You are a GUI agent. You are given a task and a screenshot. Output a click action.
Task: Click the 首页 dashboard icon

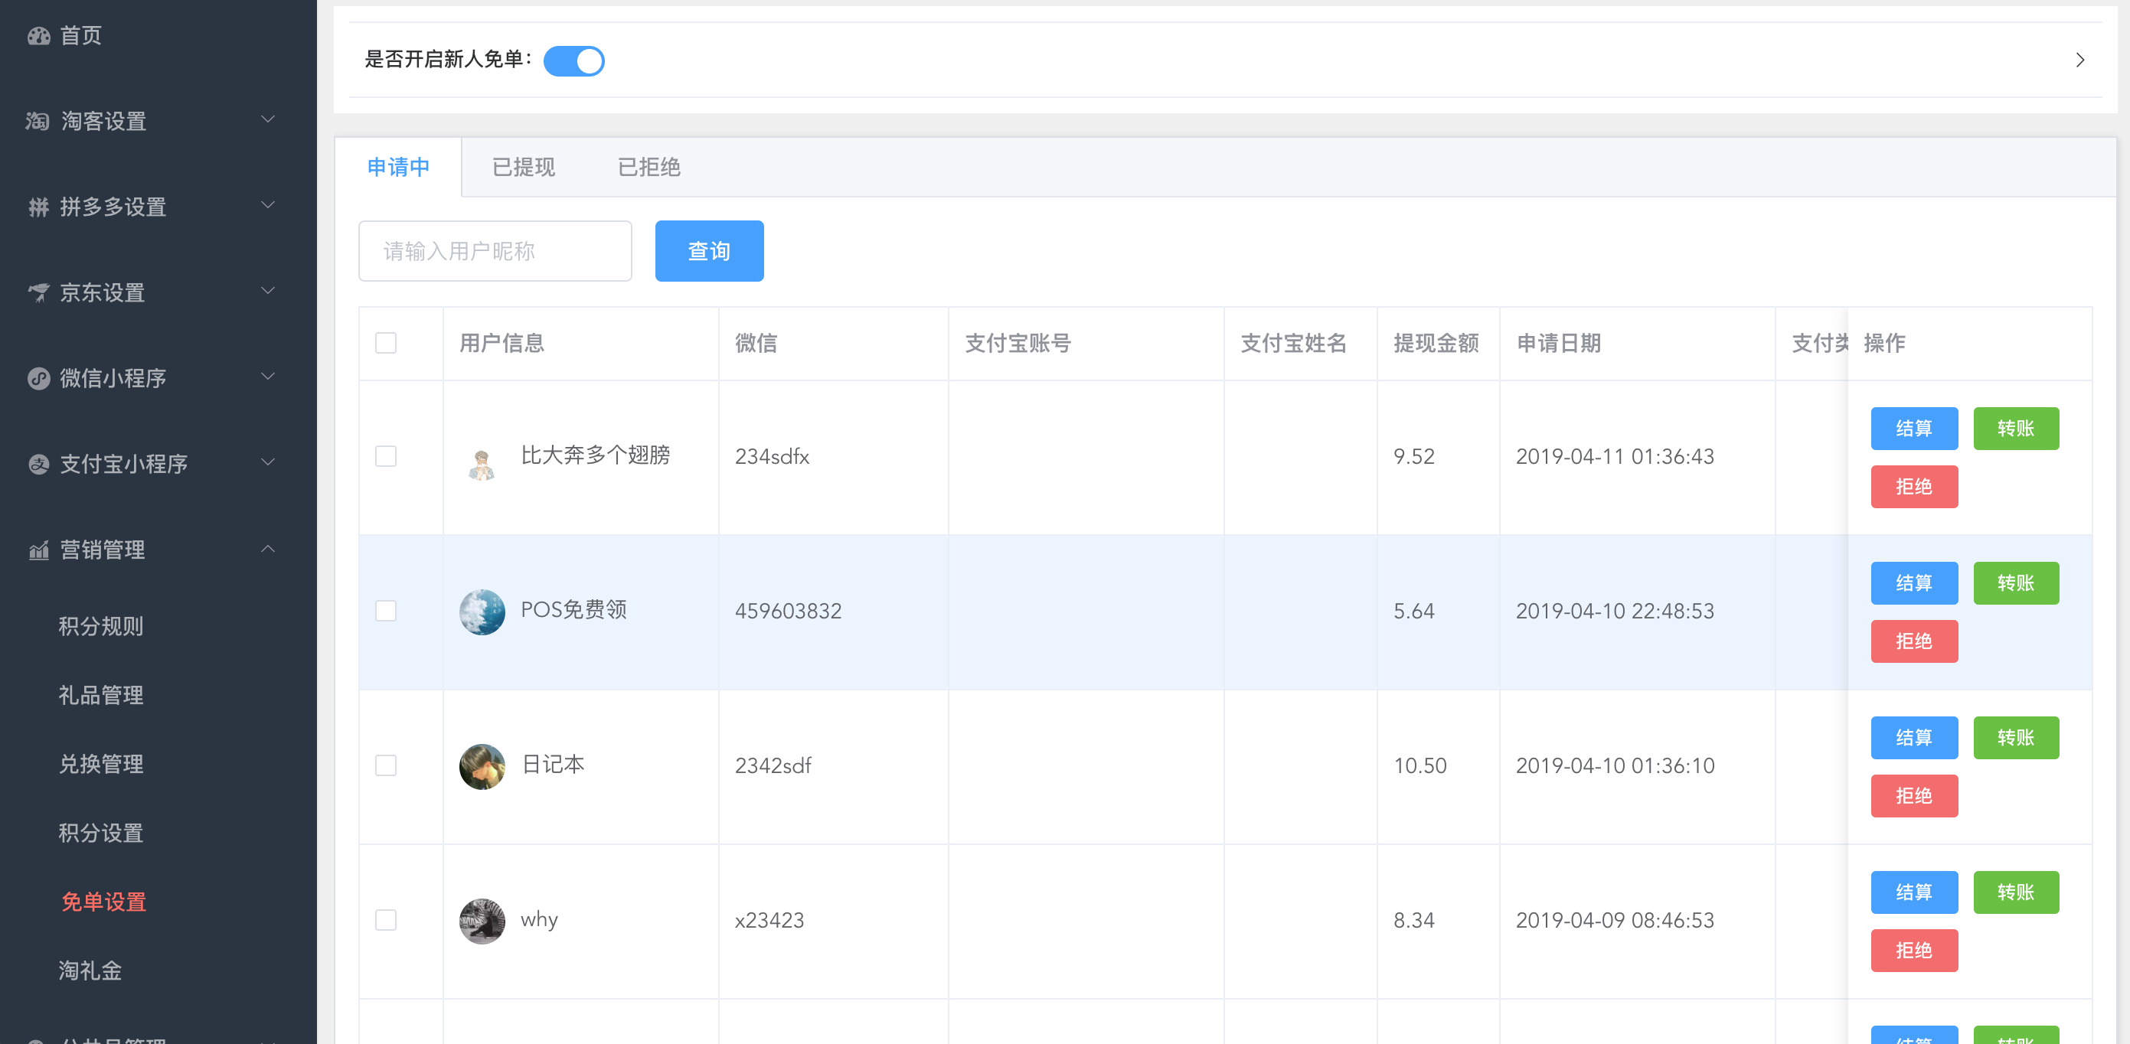click(x=38, y=35)
